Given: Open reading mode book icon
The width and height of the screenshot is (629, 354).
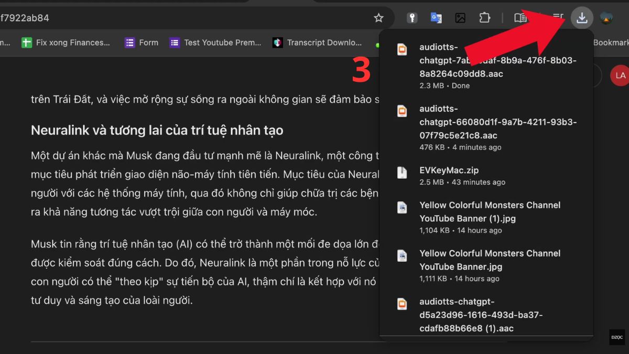Looking at the screenshot, I should [x=520, y=18].
